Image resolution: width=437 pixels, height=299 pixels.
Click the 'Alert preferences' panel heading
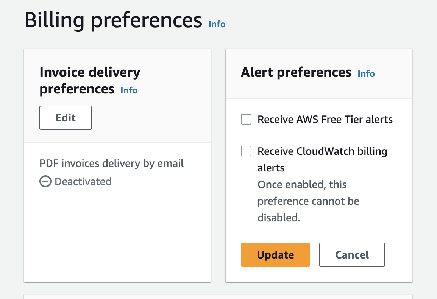tap(296, 72)
